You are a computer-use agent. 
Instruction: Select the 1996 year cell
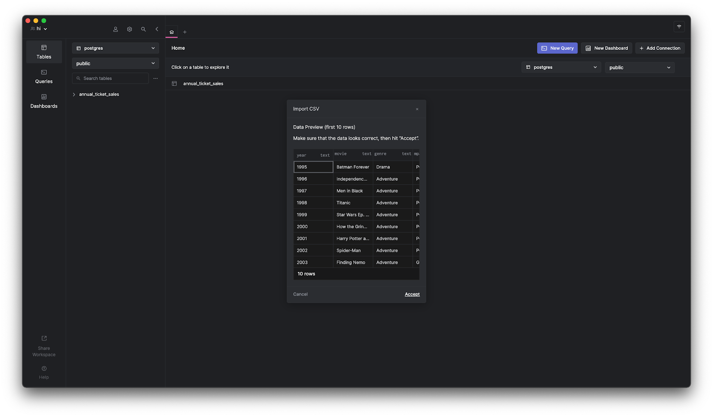click(x=313, y=179)
